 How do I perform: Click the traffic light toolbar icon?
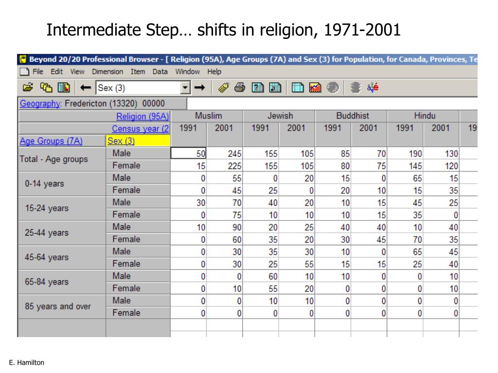[x=356, y=87]
